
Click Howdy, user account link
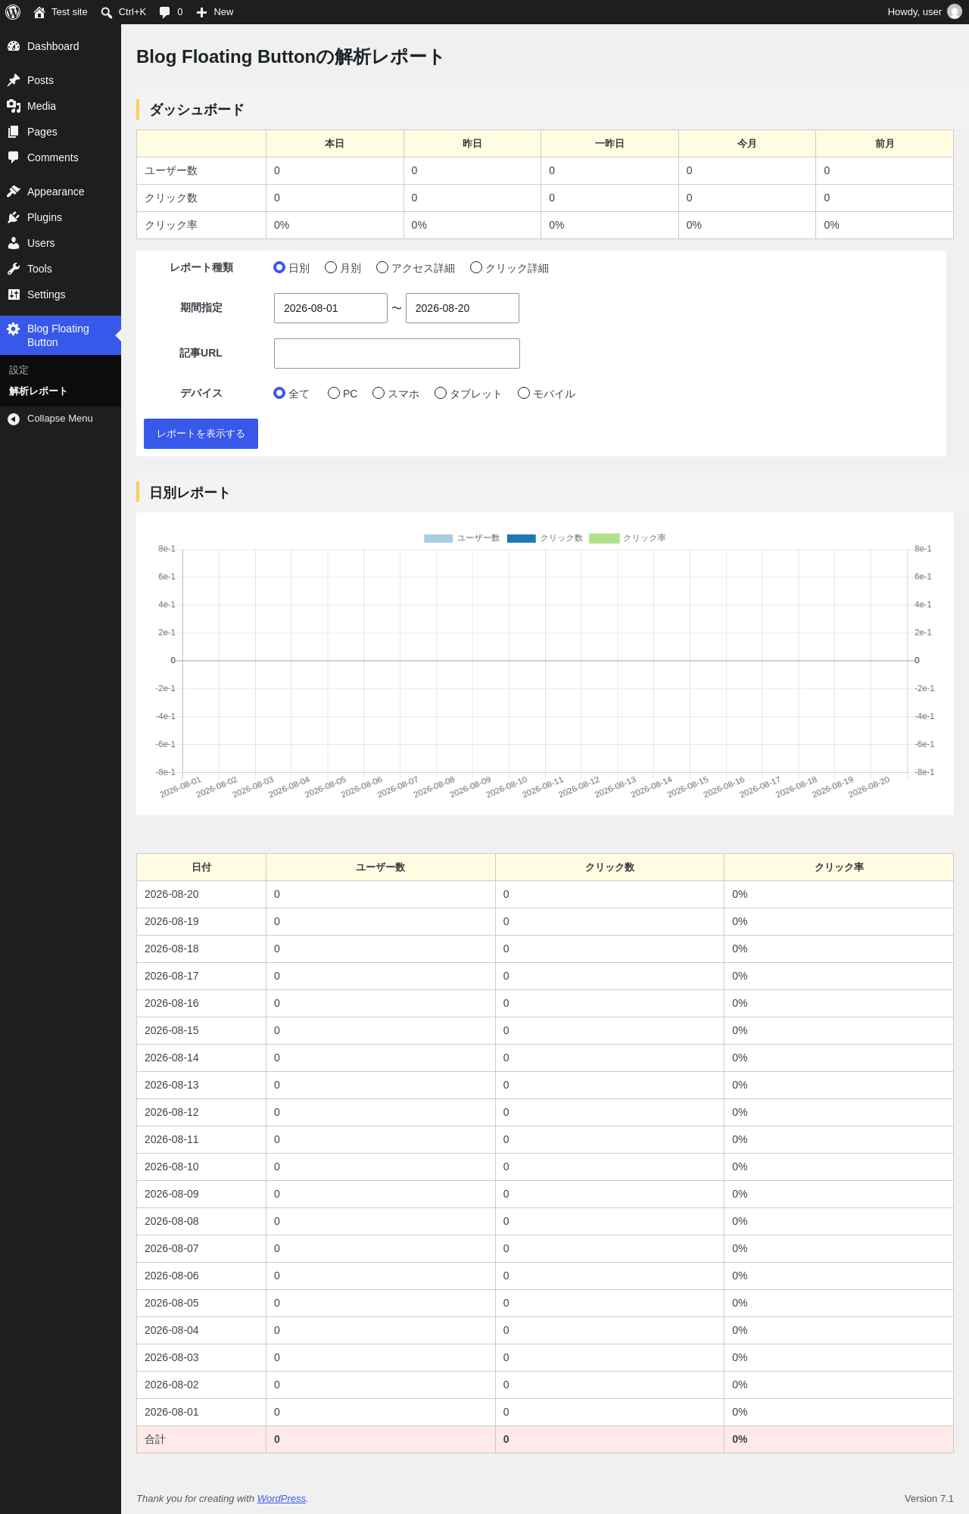tap(924, 12)
